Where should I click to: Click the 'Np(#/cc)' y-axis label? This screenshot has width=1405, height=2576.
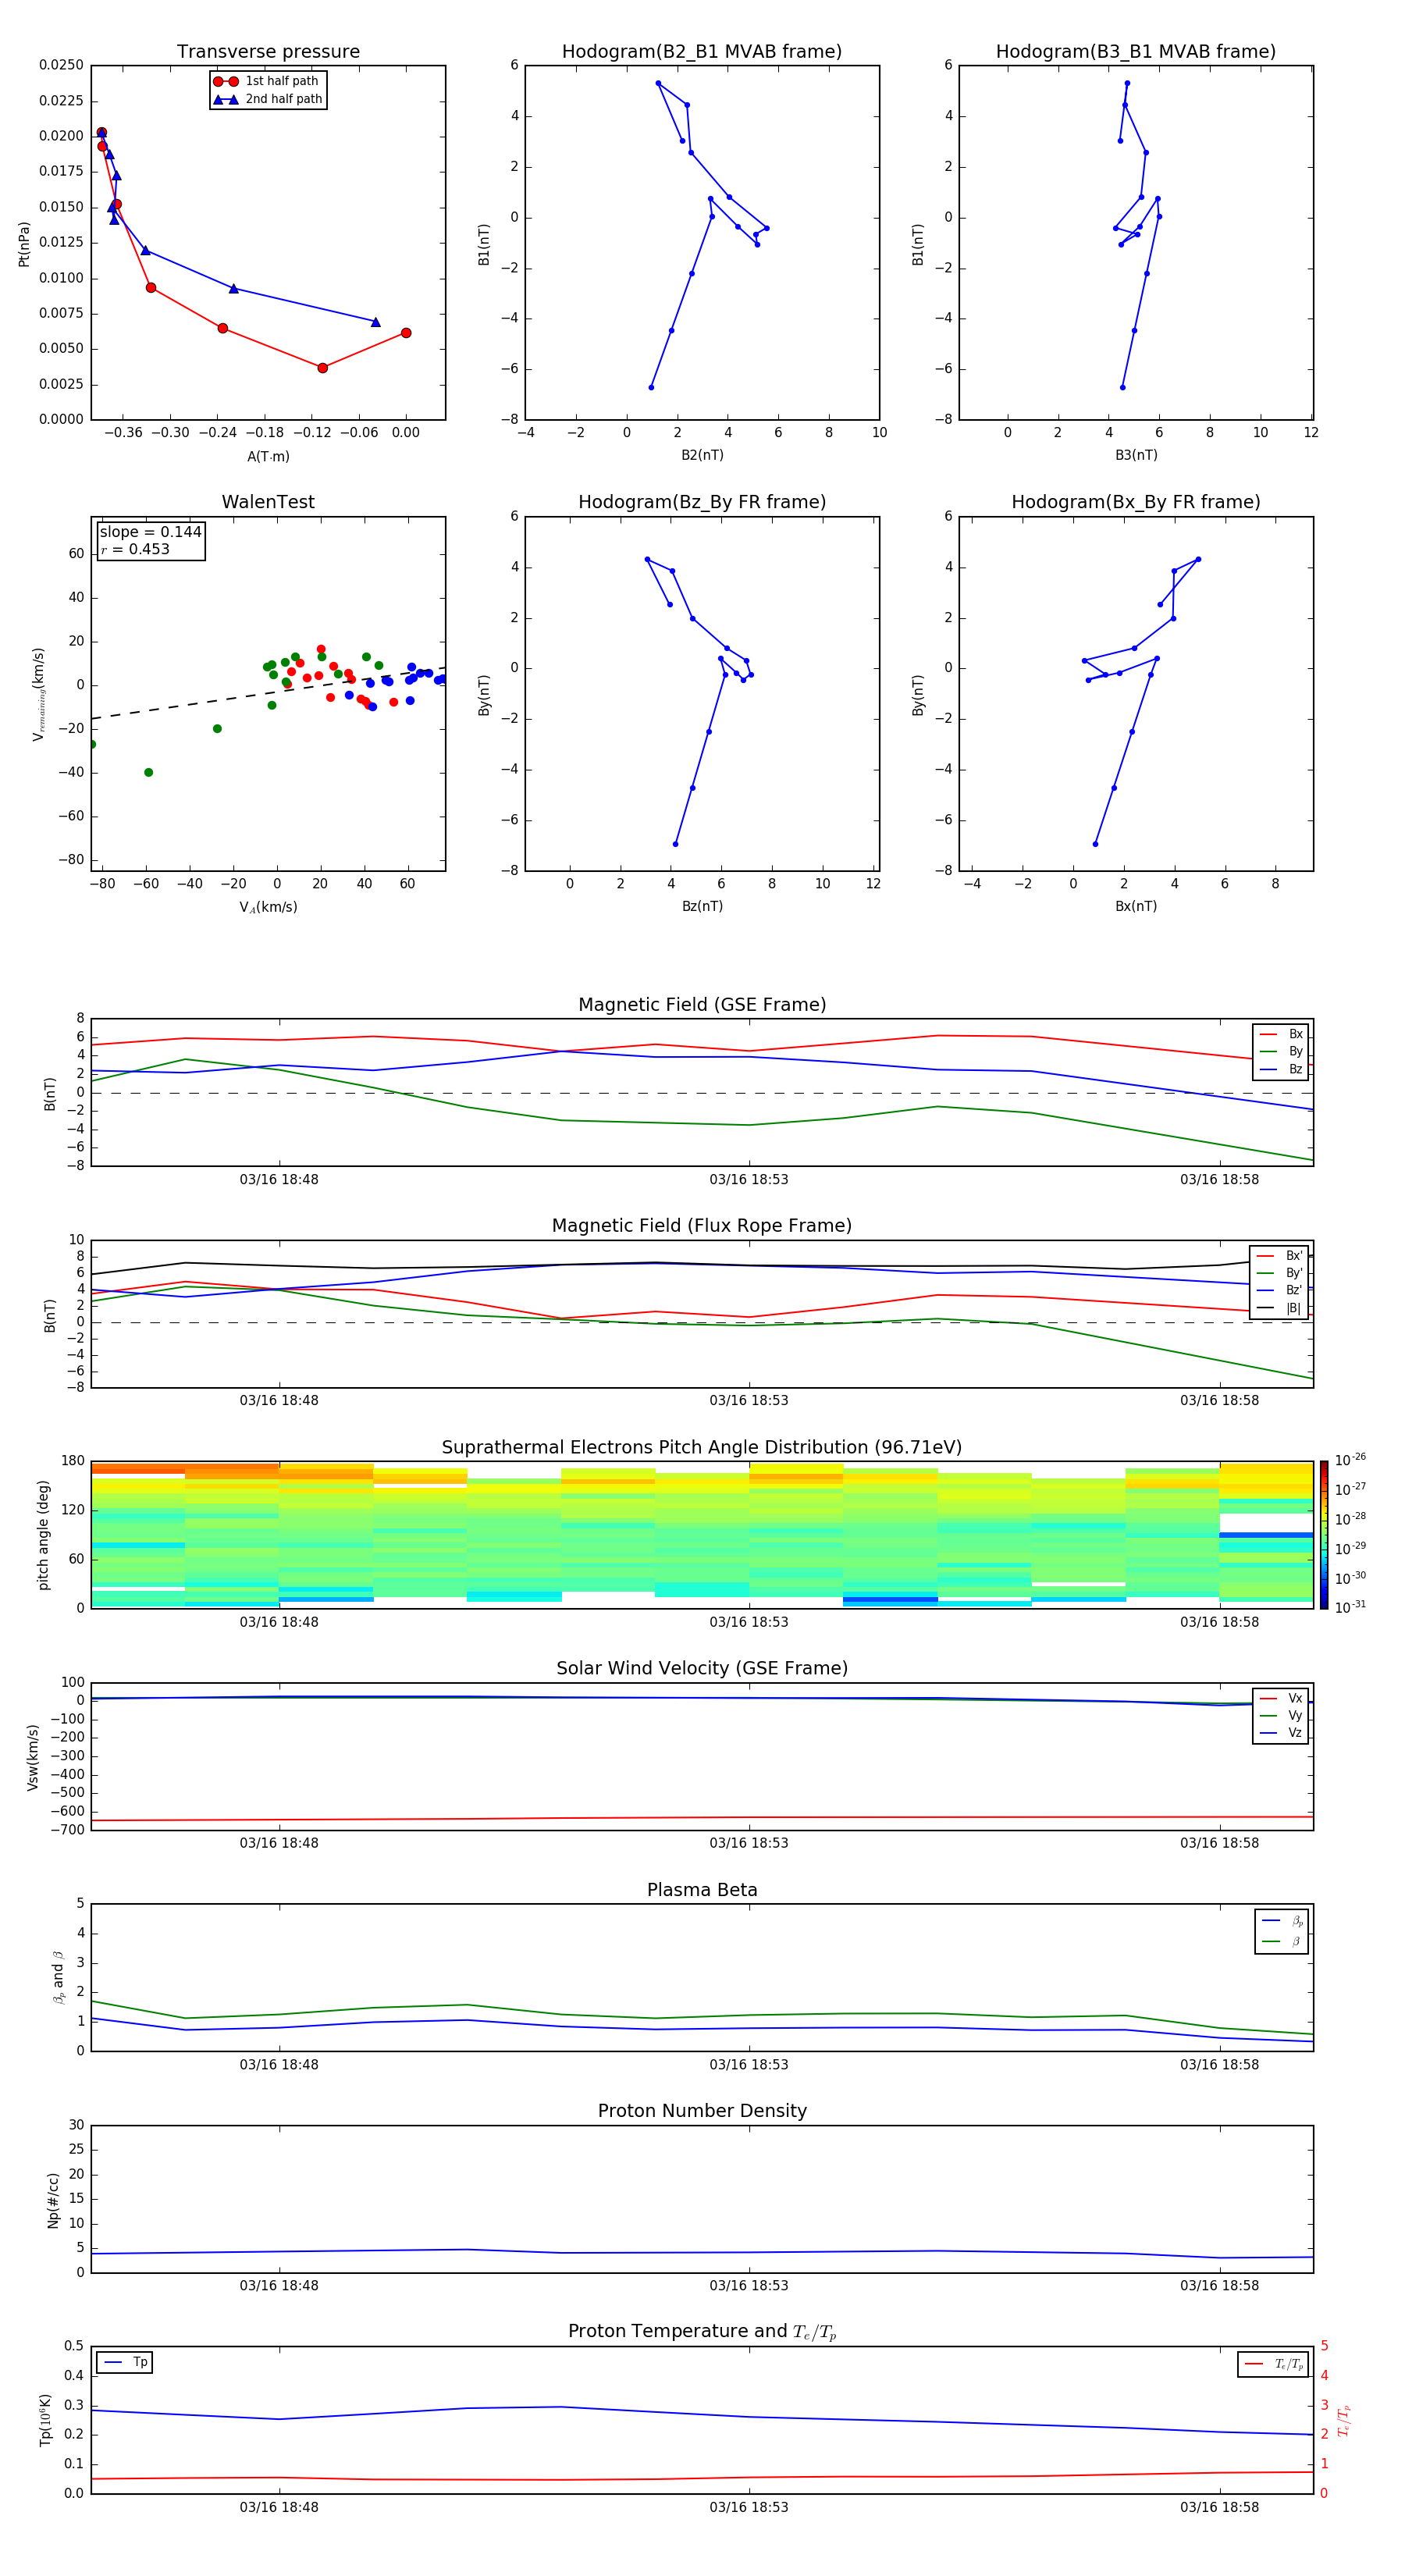(x=54, y=2200)
